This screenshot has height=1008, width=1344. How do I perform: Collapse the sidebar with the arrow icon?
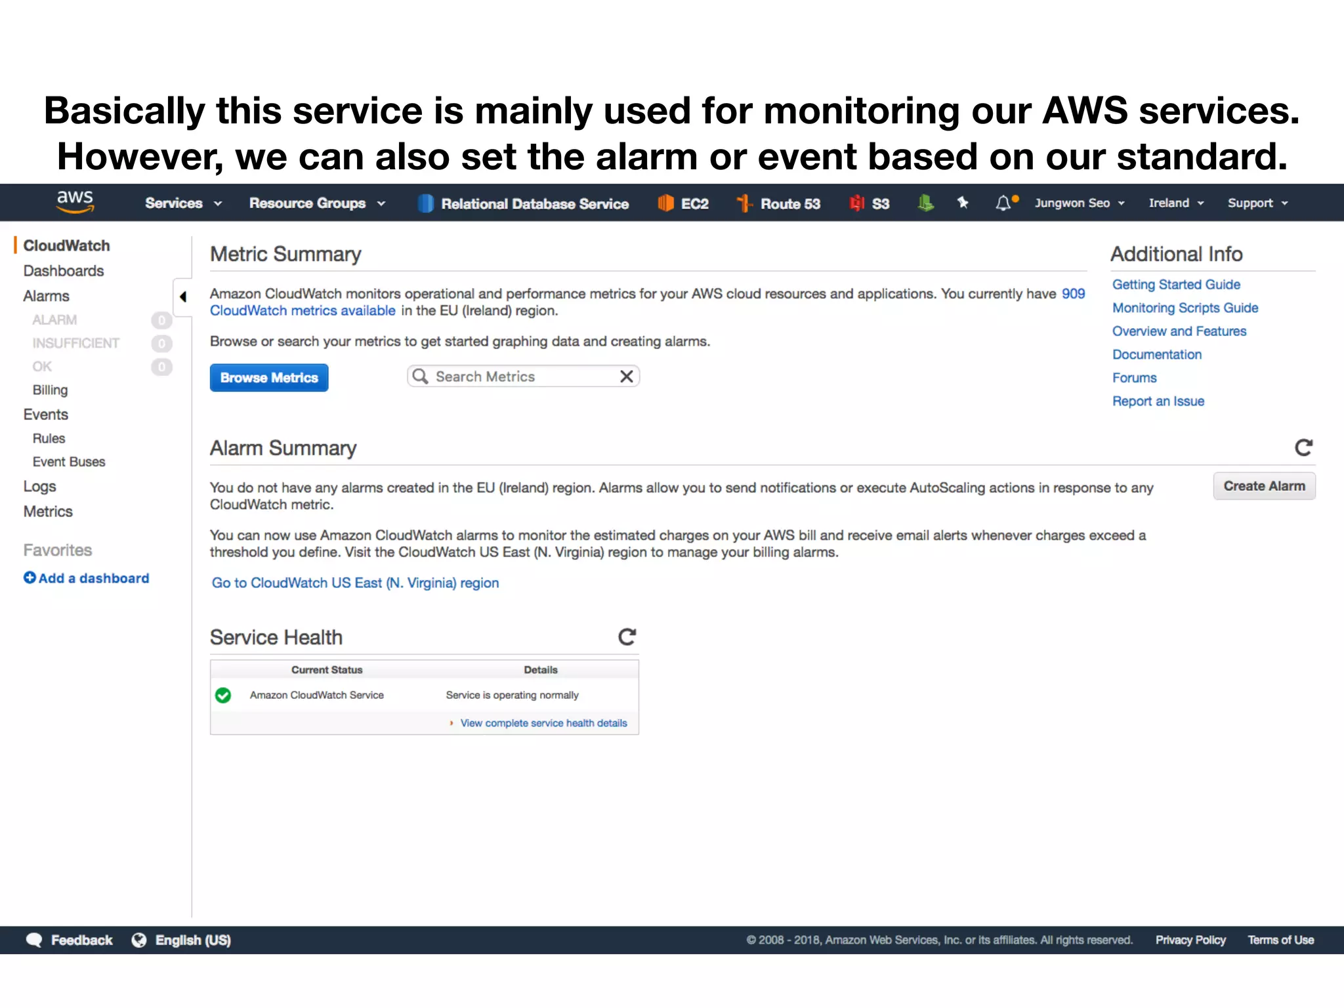pyautogui.click(x=183, y=297)
